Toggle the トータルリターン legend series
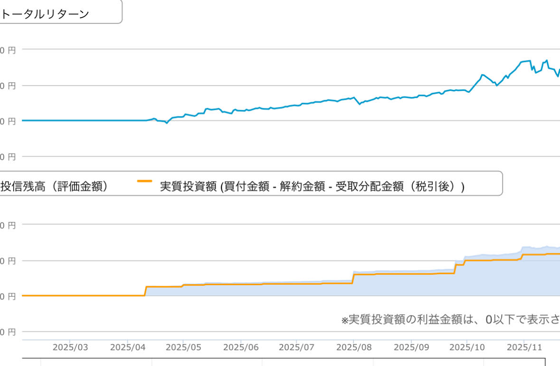 45,14
